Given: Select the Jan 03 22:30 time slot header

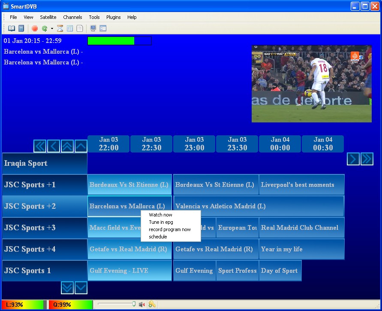Looking at the screenshot, I should [151, 144].
